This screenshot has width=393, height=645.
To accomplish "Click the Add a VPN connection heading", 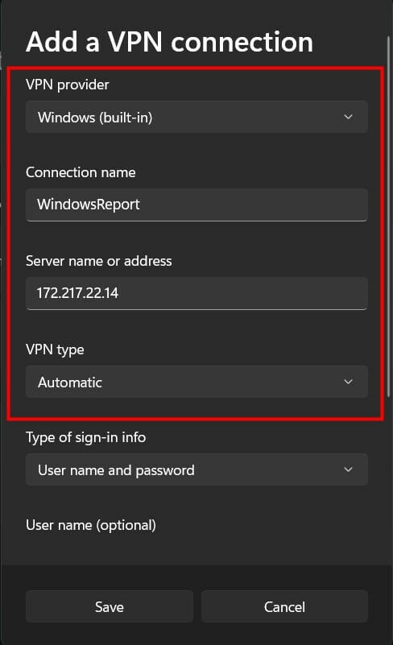I will [x=170, y=42].
